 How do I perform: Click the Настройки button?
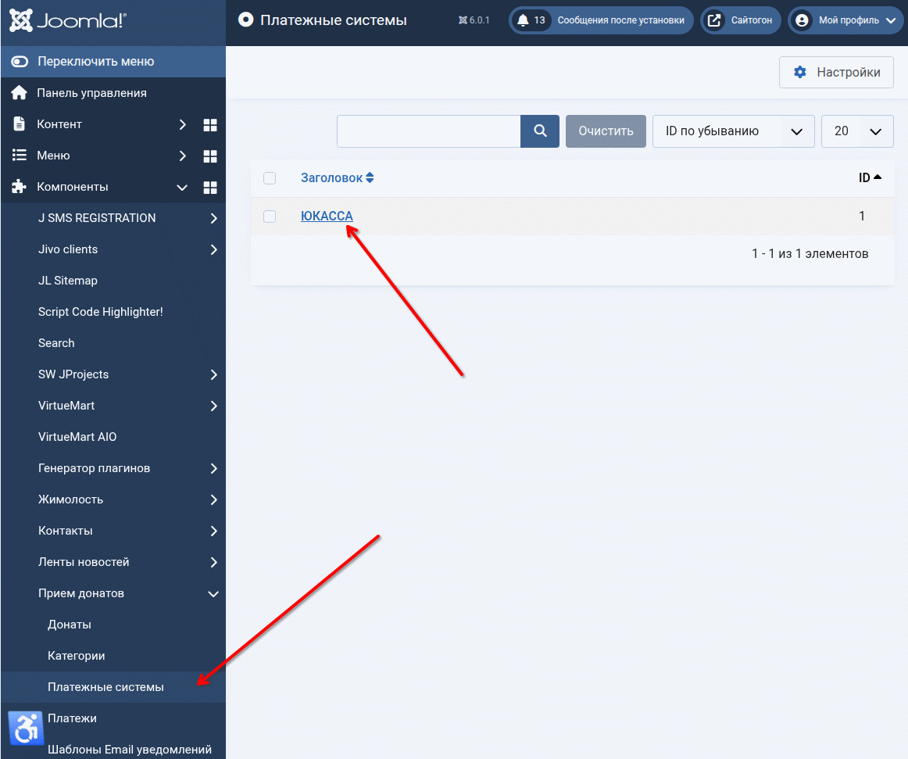click(836, 73)
